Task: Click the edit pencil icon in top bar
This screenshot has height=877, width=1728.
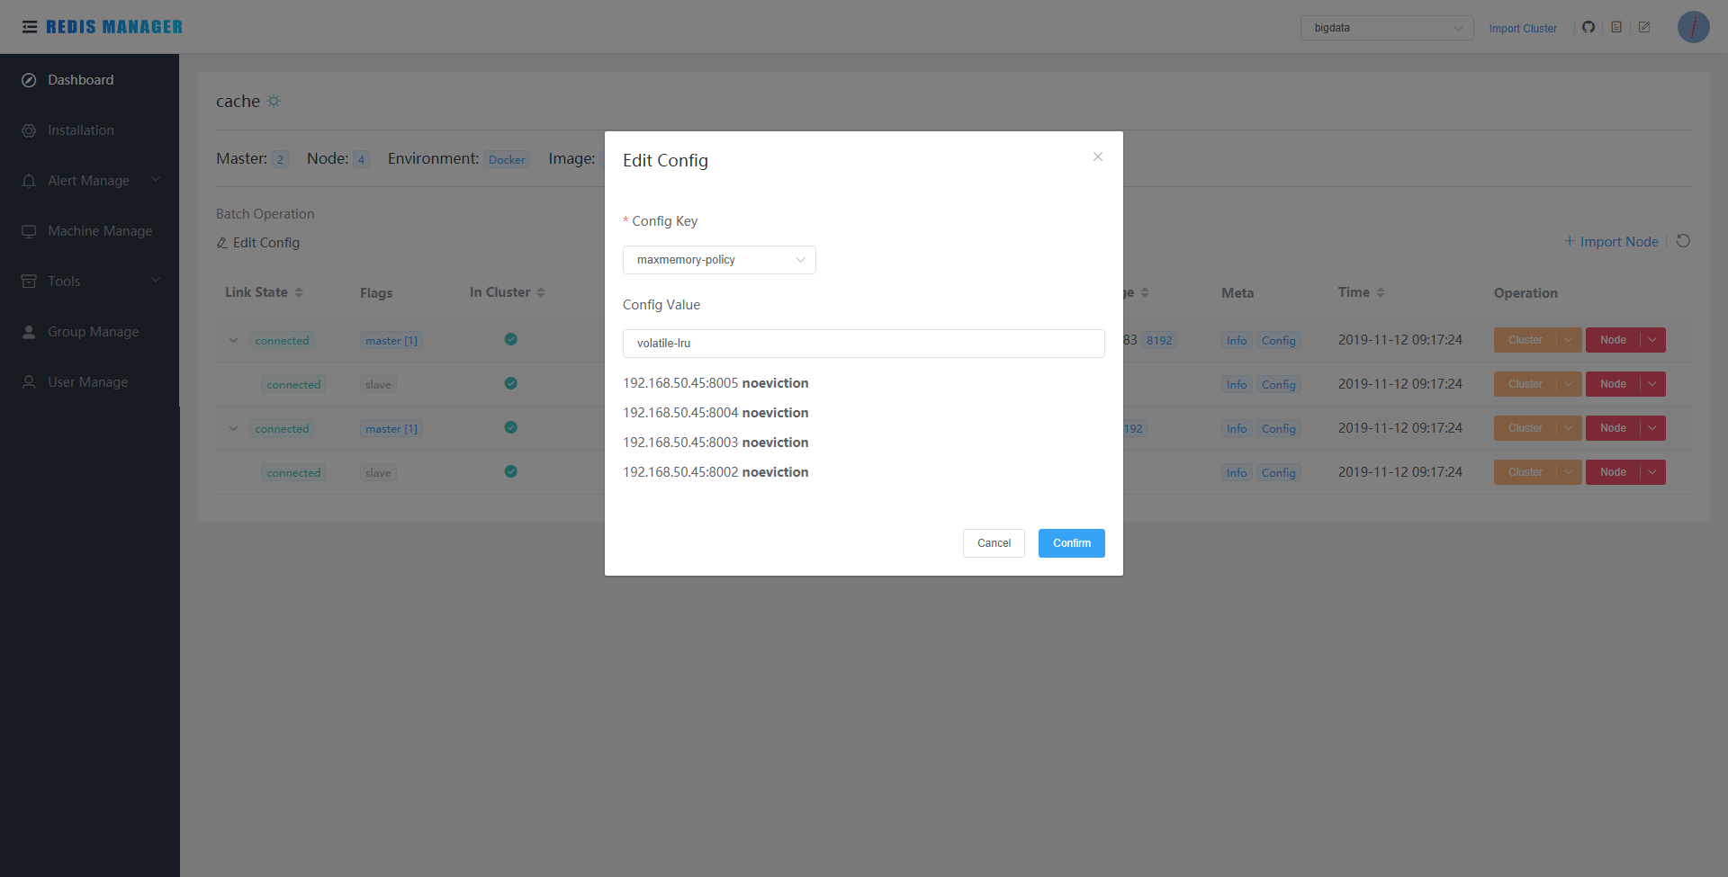Action: click(x=1644, y=27)
